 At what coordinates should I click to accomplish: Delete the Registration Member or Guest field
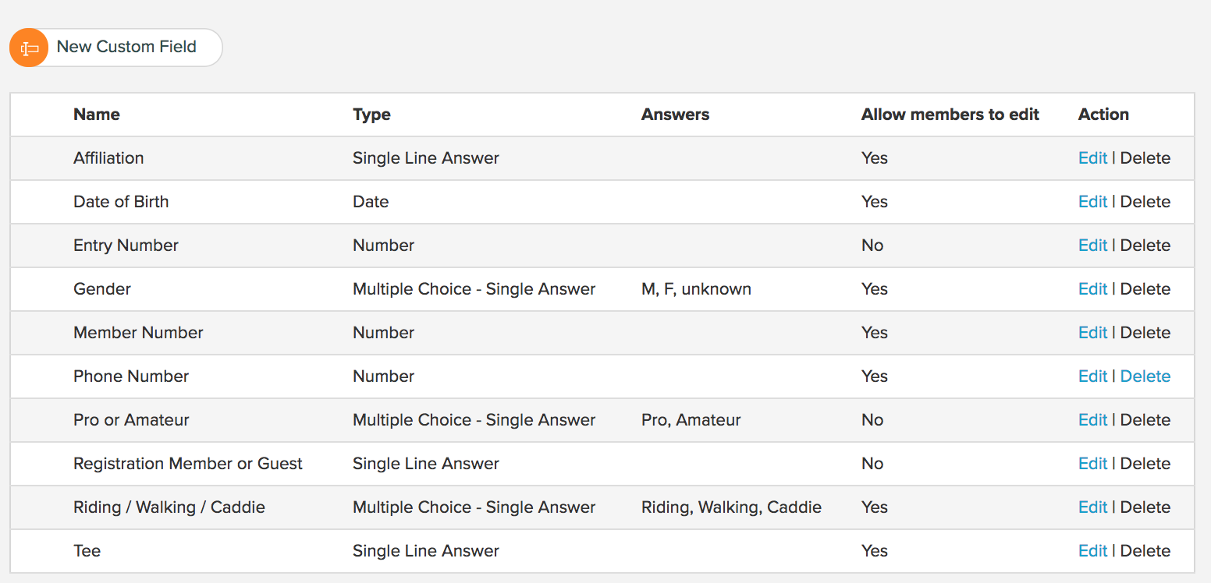click(x=1145, y=464)
